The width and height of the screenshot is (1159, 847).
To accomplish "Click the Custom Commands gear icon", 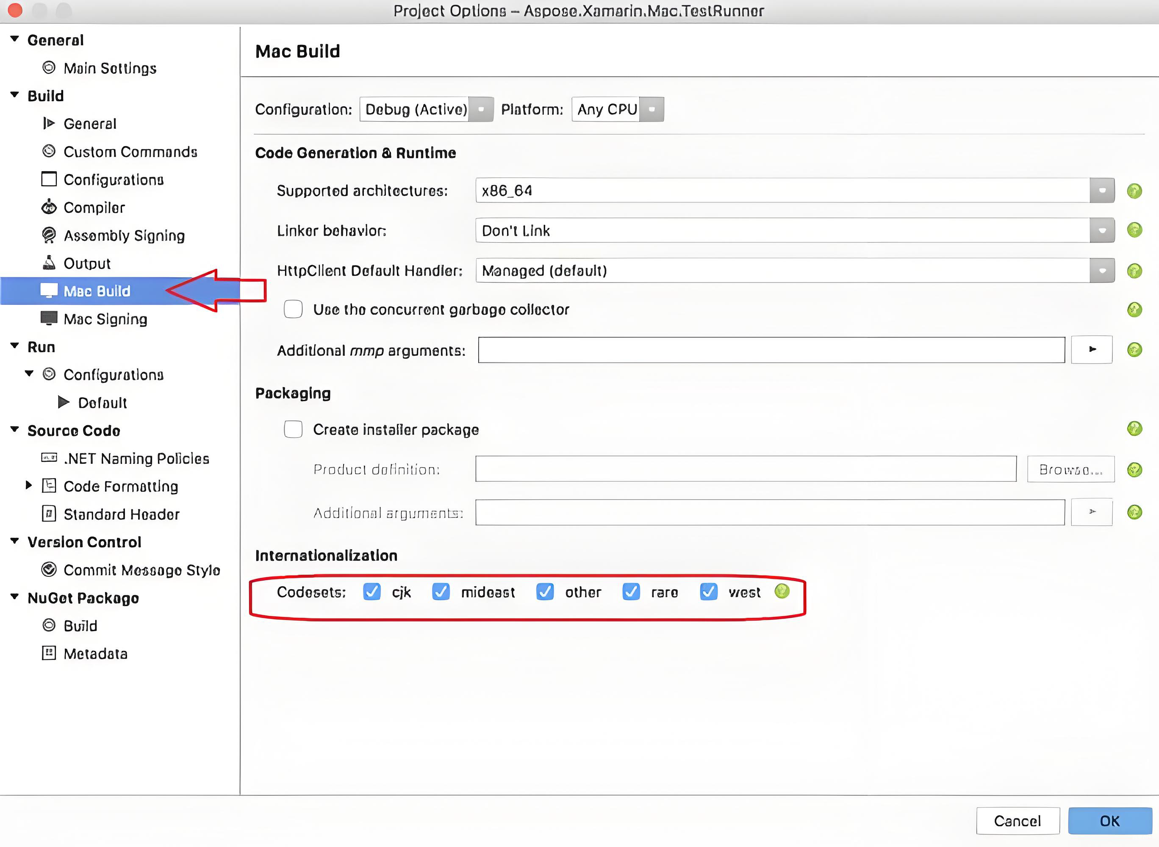I will (49, 151).
